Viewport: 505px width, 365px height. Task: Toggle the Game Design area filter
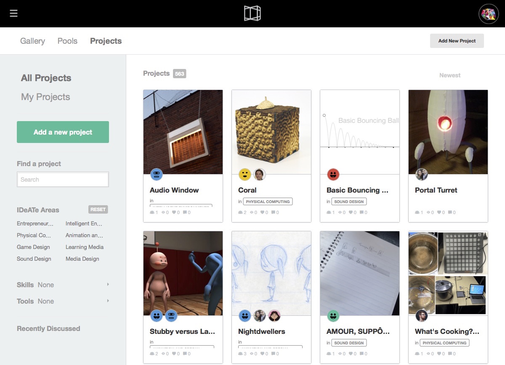[x=34, y=247]
